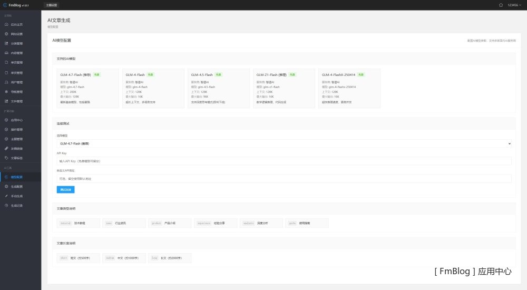Click the GLM-Z1-Flash model card
The width and height of the screenshot is (527, 290).
[x=284, y=88]
